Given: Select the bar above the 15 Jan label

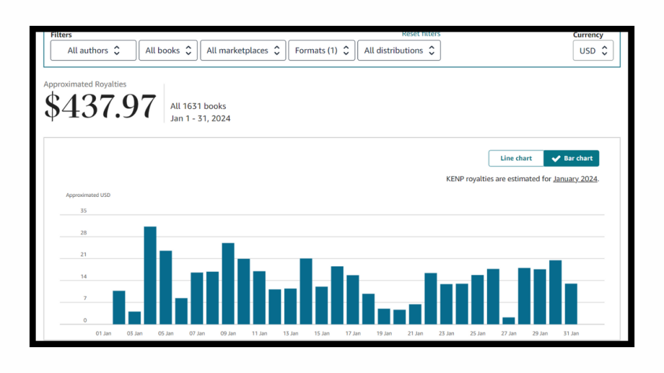Looking at the screenshot, I should (322, 305).
